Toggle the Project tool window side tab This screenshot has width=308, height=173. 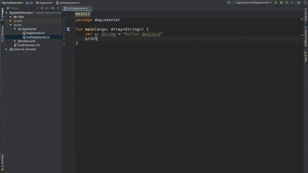[x=2, y=14]
